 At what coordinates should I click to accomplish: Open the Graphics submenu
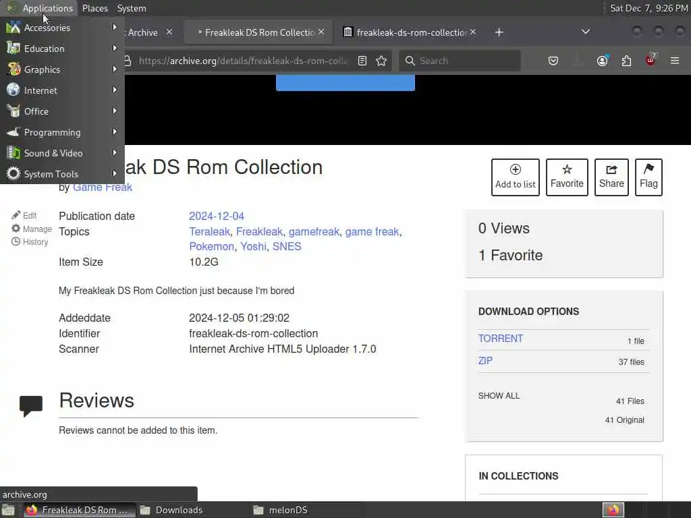click(62, 69)
